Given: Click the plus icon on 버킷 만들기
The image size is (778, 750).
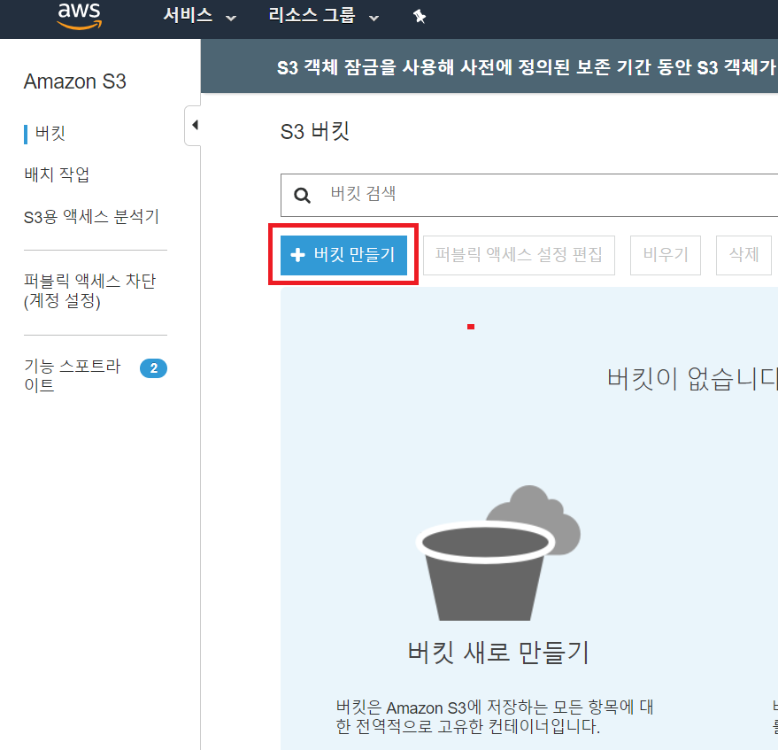Looking at the screenshot, I should tap(297, 255).
